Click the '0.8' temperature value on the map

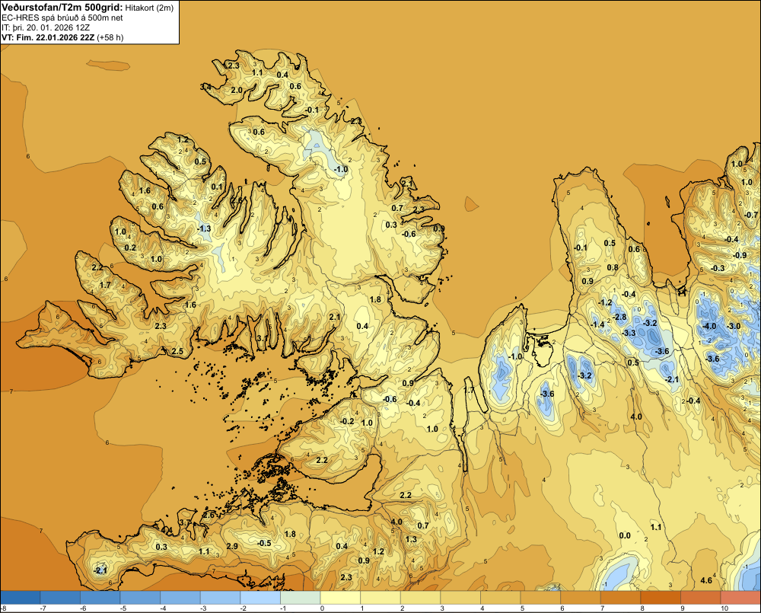613,267
